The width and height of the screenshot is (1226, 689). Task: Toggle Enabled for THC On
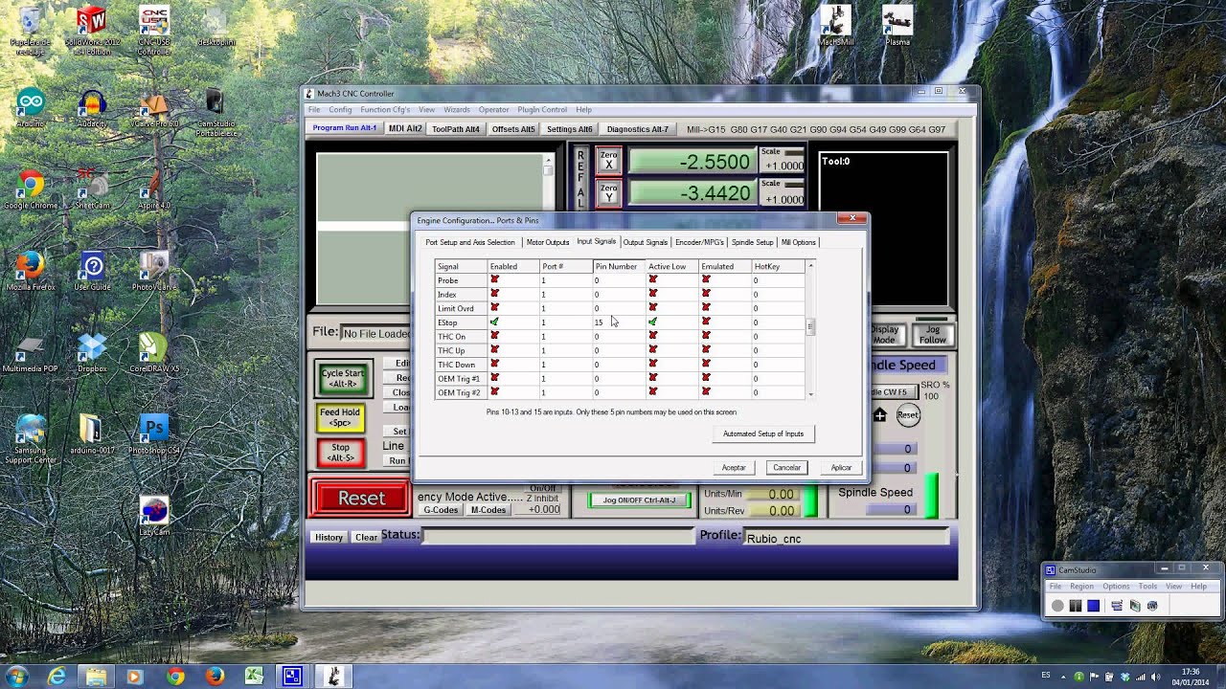pyautogui.click(x=494, y=336)
